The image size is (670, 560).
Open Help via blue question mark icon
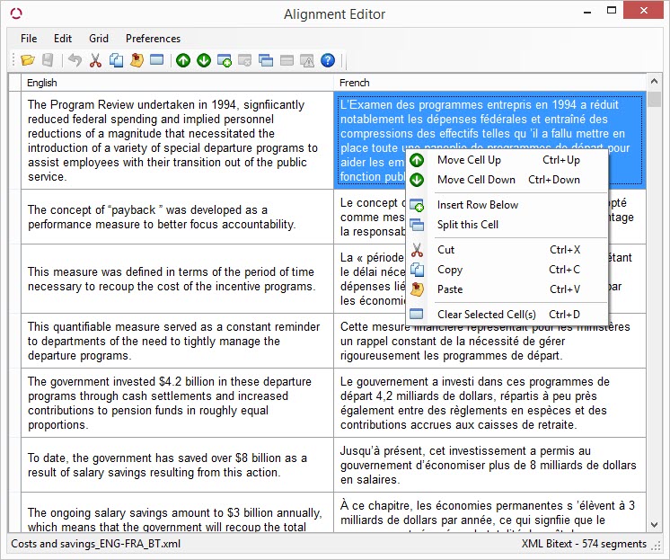(x=328, y=60)
